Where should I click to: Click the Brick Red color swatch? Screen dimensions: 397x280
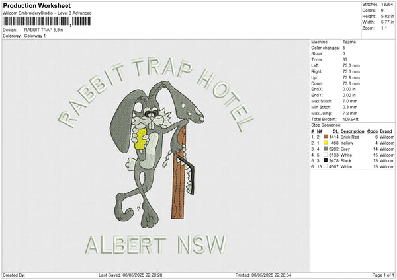pos(326,137)
